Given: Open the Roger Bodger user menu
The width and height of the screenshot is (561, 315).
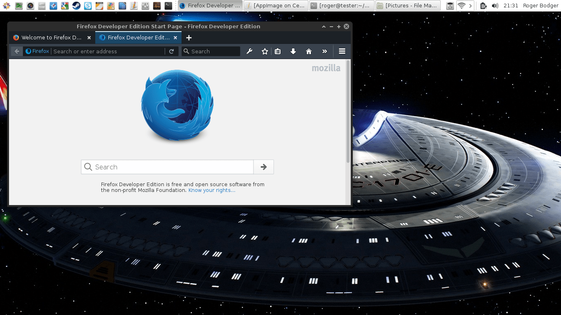Looking at the screenshot, I should pyautogui.click(x=540, y=6).
